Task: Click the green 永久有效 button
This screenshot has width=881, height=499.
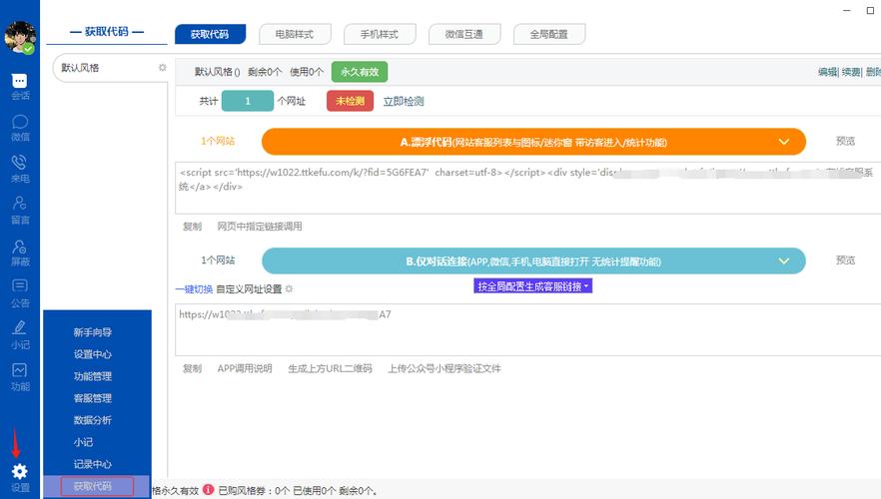Action: pos(360,72)
